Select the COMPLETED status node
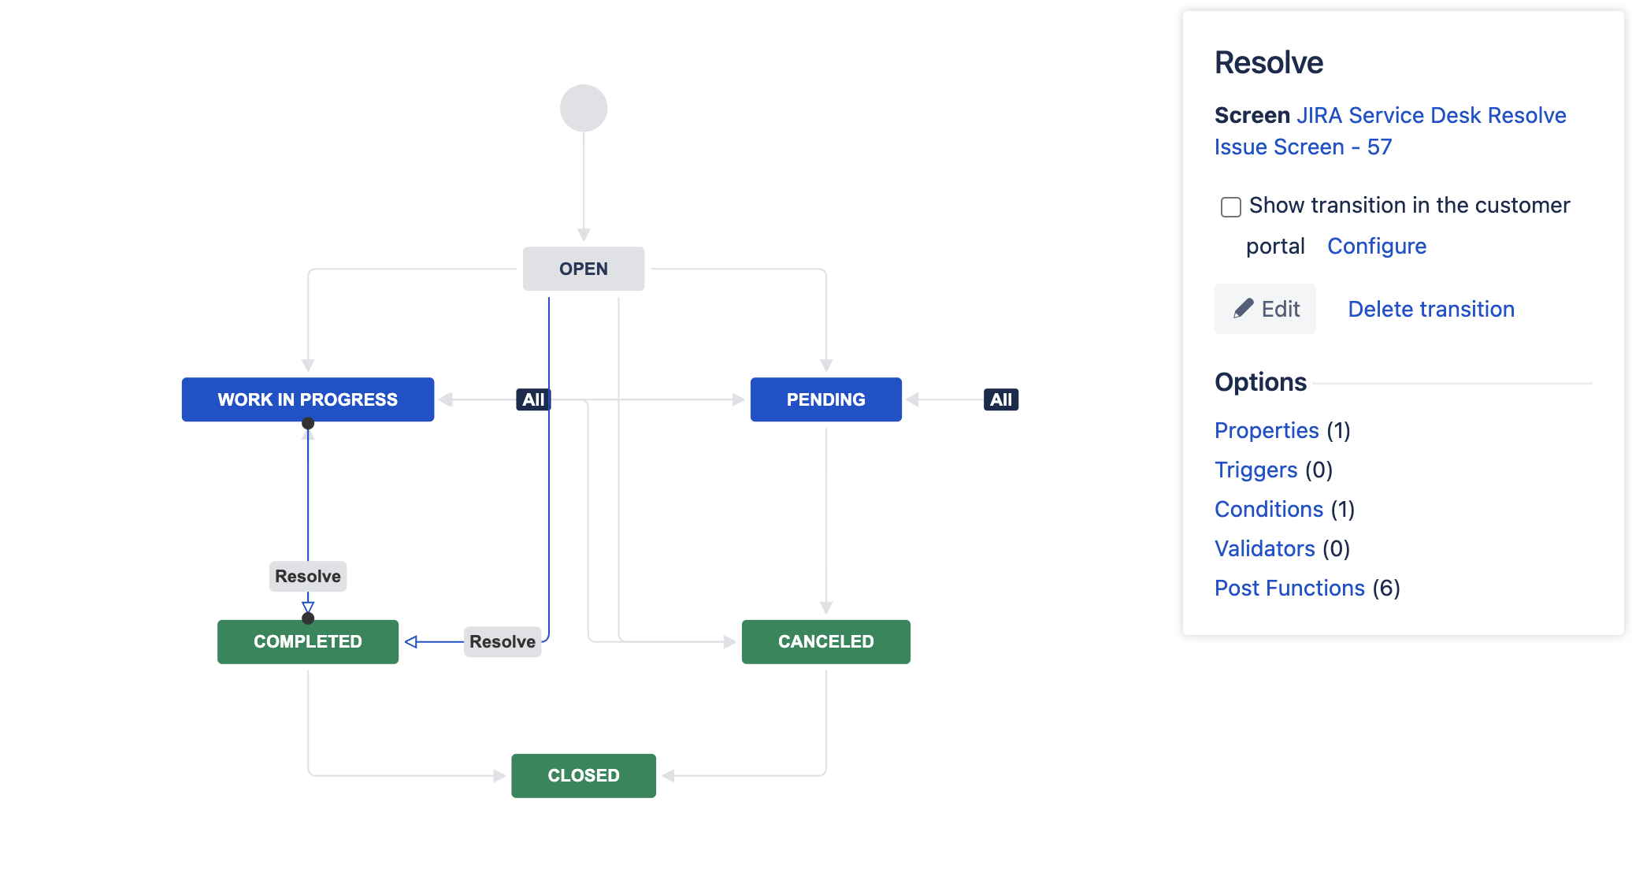This screenshot has height=895, width=1632. (x=307, y=641)
